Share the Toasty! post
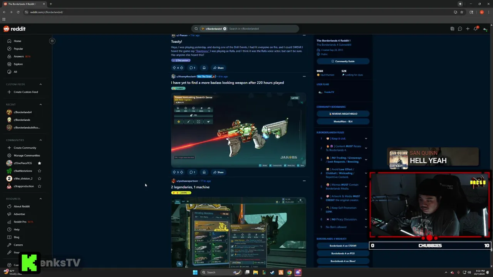The image size is (493, 277). (218, 68)
